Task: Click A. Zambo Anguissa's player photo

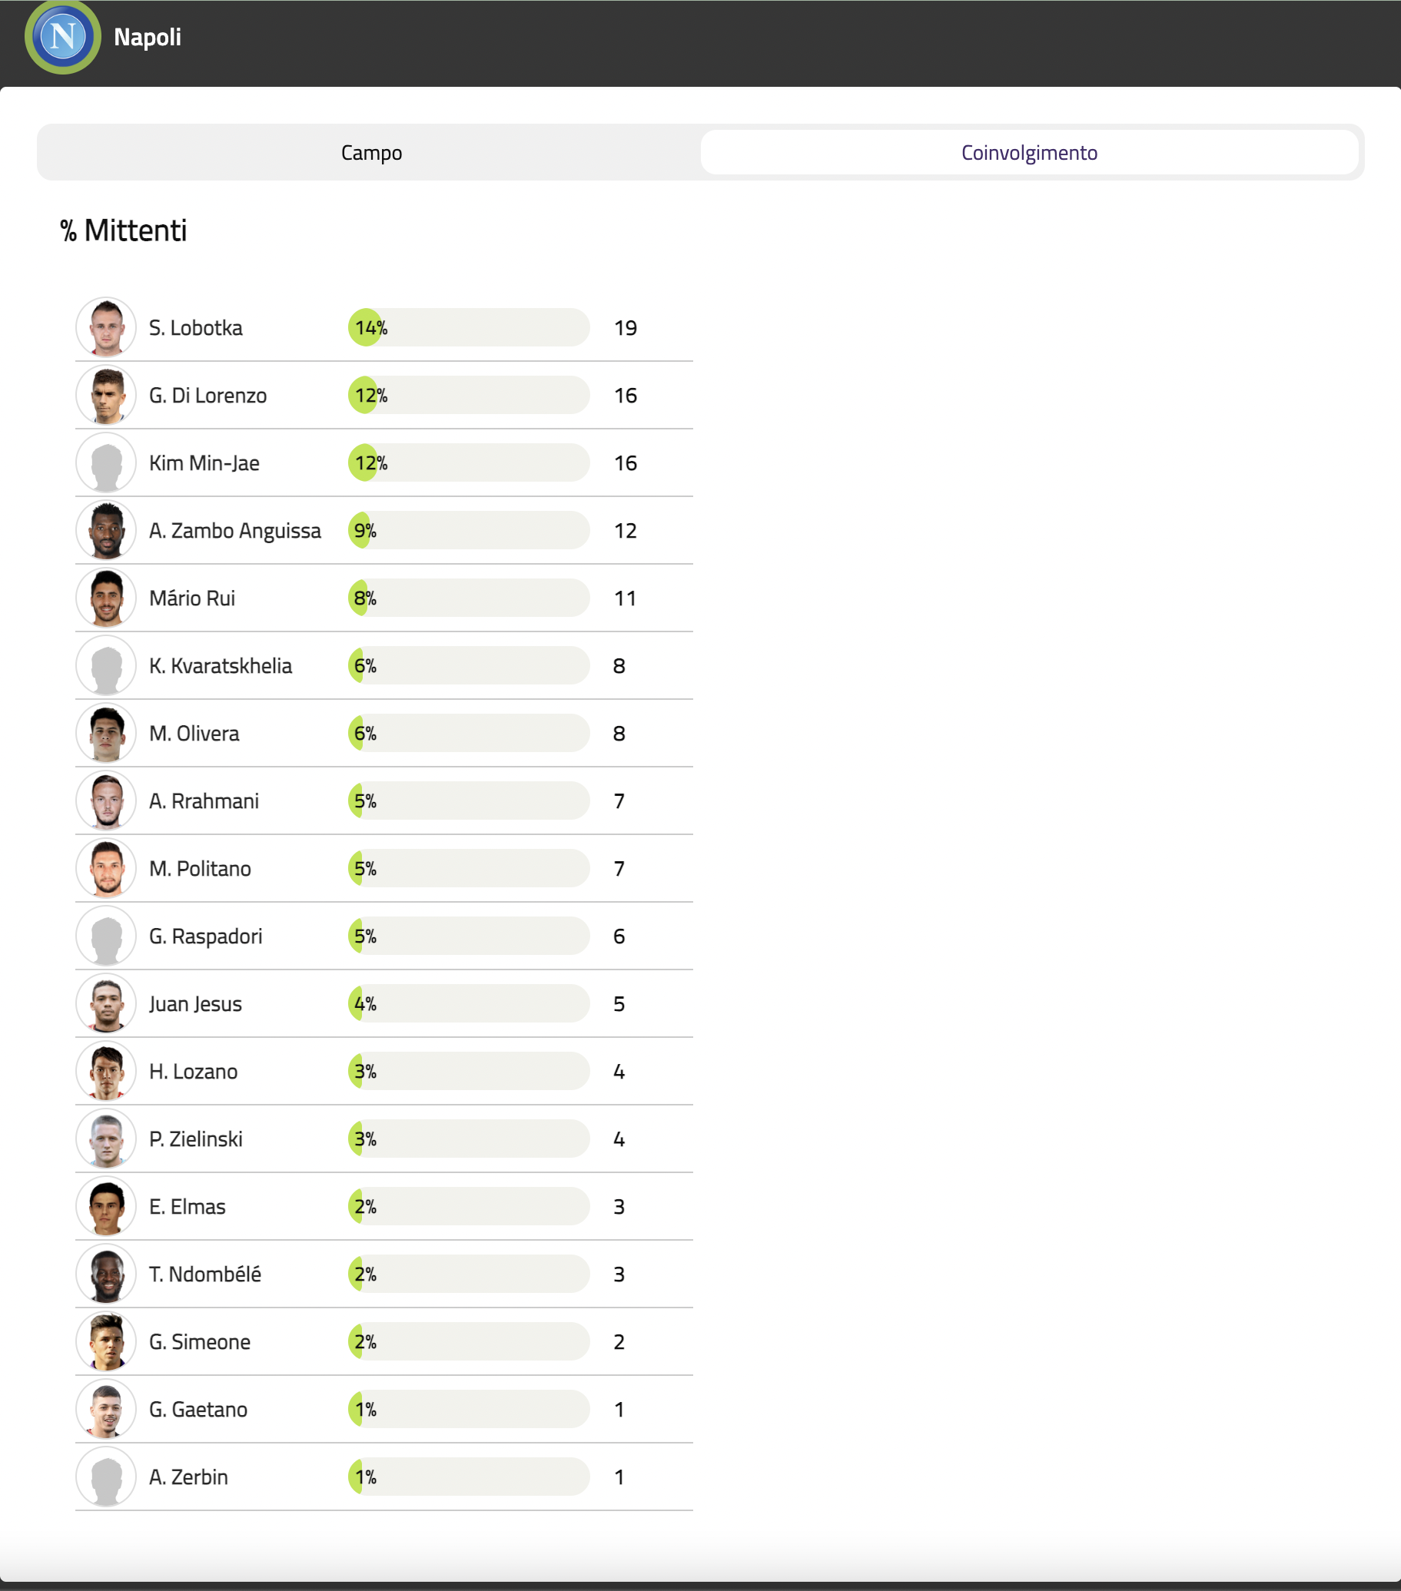Action: point(106,531)
